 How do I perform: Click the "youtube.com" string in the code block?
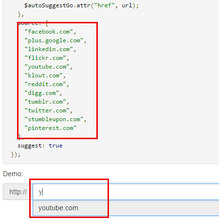tap(47, 67)
